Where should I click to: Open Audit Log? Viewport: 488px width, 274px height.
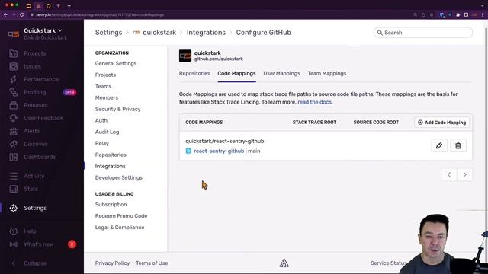point(107,132)
